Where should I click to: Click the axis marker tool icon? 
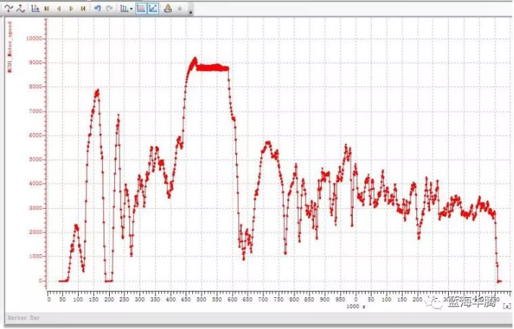coord(35,8)
